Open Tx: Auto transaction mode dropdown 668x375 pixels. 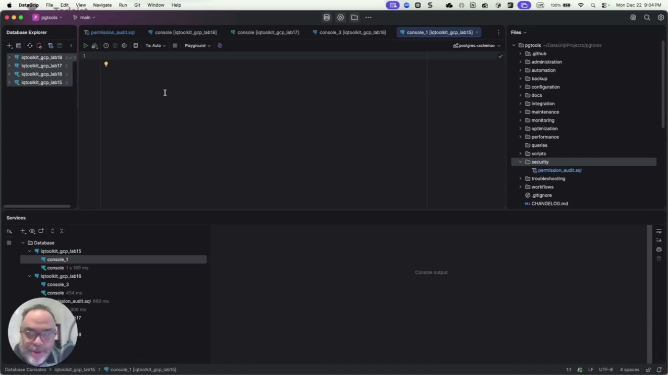click(x=156, y=45)
